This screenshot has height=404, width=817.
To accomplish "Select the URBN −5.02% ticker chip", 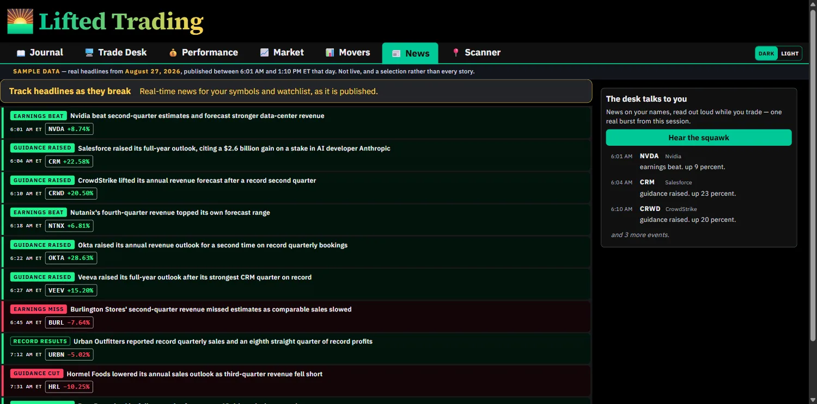I will tap(69, 355).
